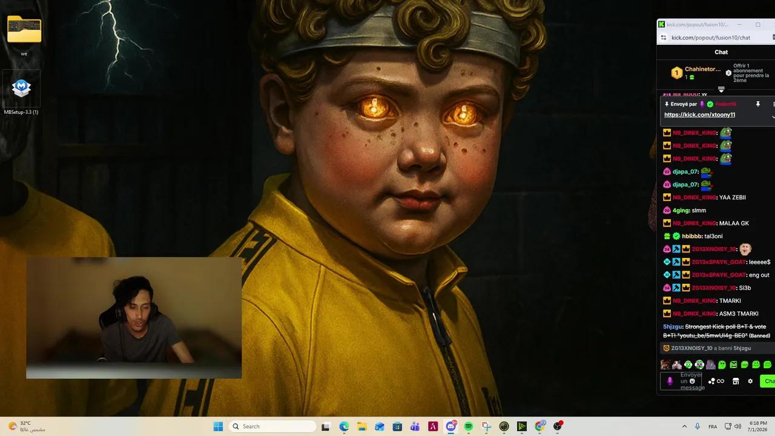The image size is (775, 436).
Task: Click the three-bubbles icon beside message box
Action: (712, 381)
